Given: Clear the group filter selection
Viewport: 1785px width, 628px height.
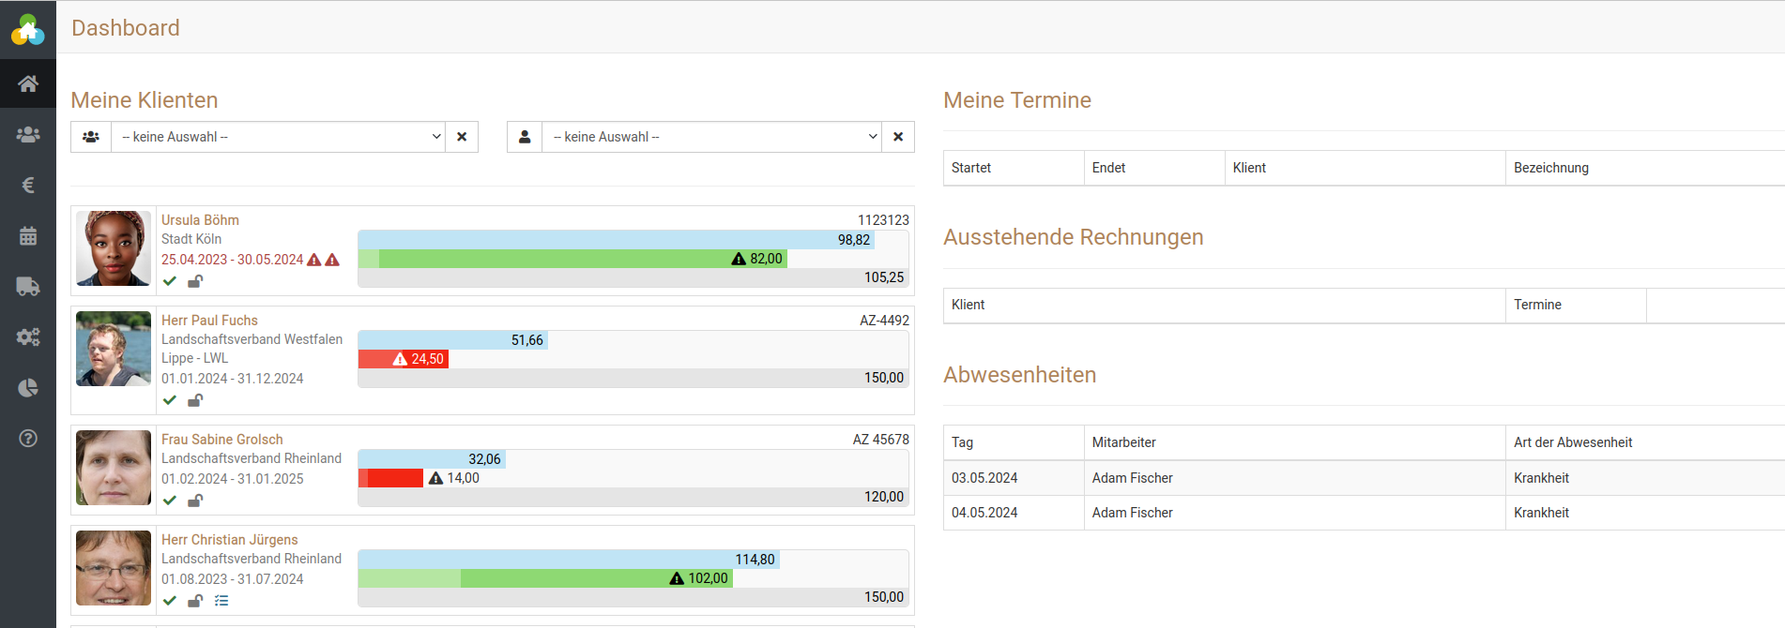Looking at the screenshot, I should coord(462,137).
